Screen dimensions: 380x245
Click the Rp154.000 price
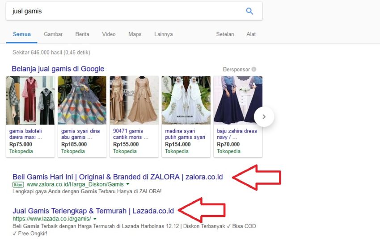(177, 145)
